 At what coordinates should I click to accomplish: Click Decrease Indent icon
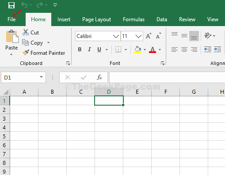208,49
